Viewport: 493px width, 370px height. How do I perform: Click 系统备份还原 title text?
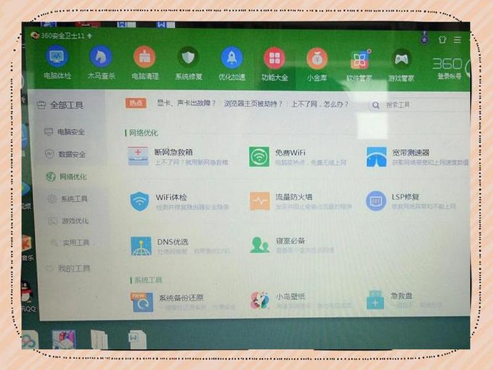[181, 298]
